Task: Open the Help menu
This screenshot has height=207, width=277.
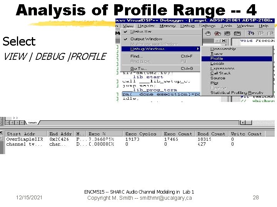Action: pos(264,26)
